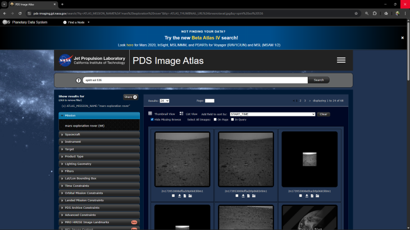Image resolution: width=410 pixels, height=230 pixels.
Task: Click the NASA logo
Action: [65, 60]
